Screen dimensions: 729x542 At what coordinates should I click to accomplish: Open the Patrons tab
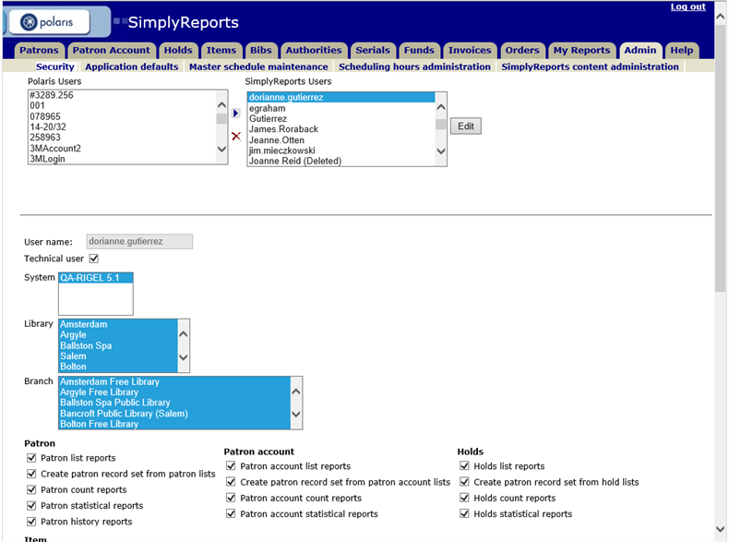tap(39, 50)
